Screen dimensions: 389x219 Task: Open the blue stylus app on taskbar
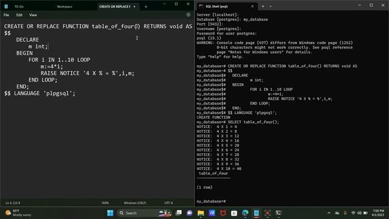pos(212,213)
